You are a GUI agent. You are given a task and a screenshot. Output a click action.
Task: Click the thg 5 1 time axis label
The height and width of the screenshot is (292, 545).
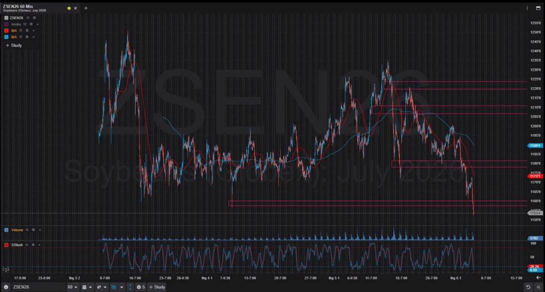334,277
